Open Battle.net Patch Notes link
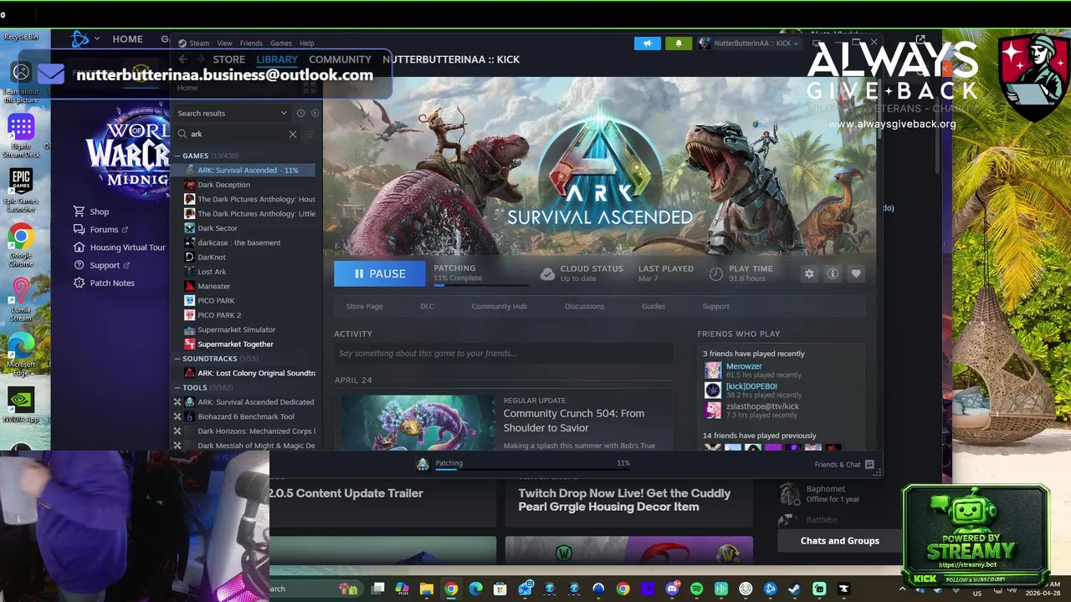1071x602 pixels. (104, 283)
